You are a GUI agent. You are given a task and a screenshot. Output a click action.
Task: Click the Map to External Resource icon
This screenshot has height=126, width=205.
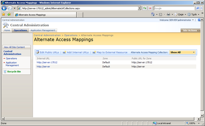[94, 52]
